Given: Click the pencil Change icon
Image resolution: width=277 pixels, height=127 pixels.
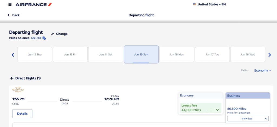Looking at the screenshot, I should tap(52, 34).
